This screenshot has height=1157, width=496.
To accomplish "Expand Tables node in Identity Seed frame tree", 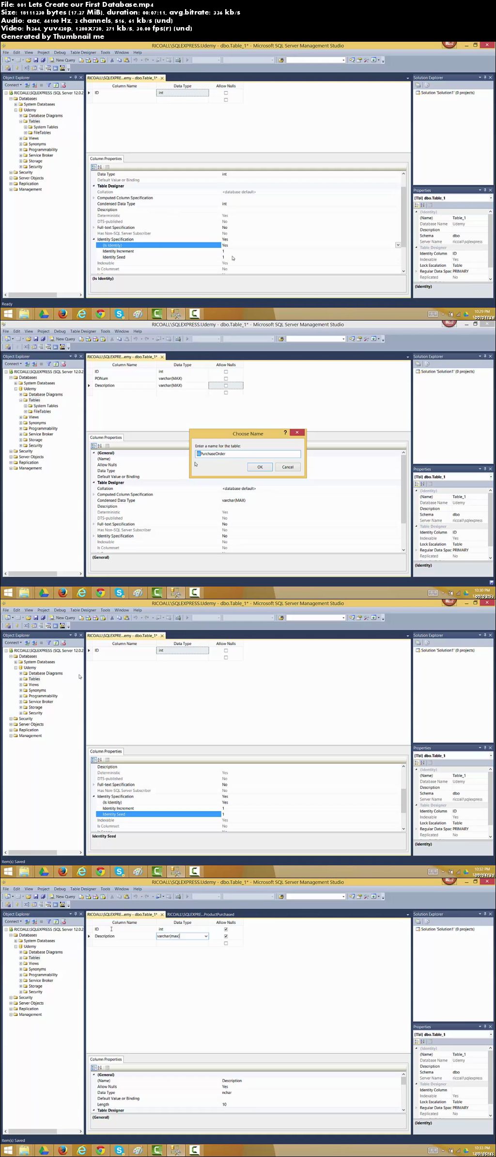I will 20,679.
